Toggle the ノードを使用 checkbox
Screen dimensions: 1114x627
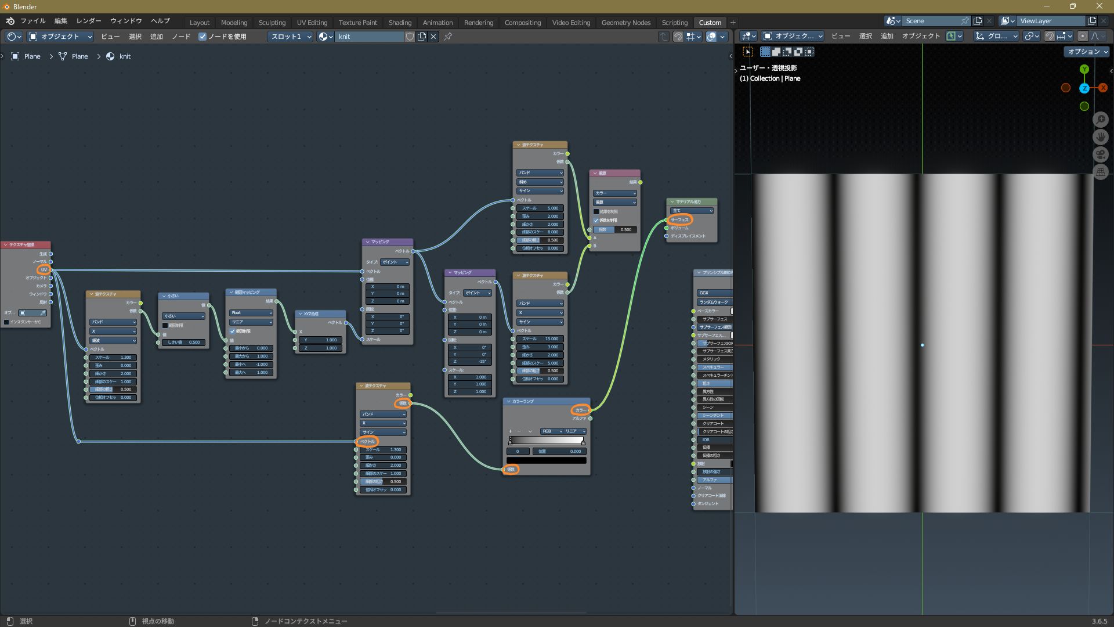click(202, 37)
